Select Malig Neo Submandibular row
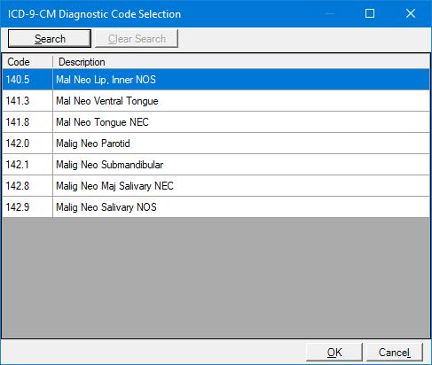This screenshot has height=365, width=432. [216, 165]
